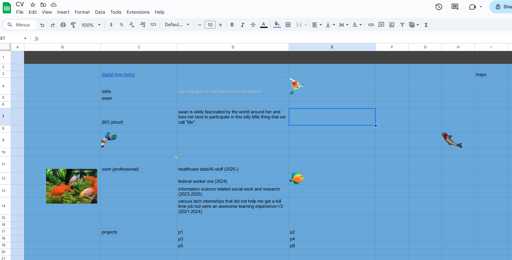The height and width of the screenshot is (260, 512).
Task: Open the borders tool
Action: (288, 25)
